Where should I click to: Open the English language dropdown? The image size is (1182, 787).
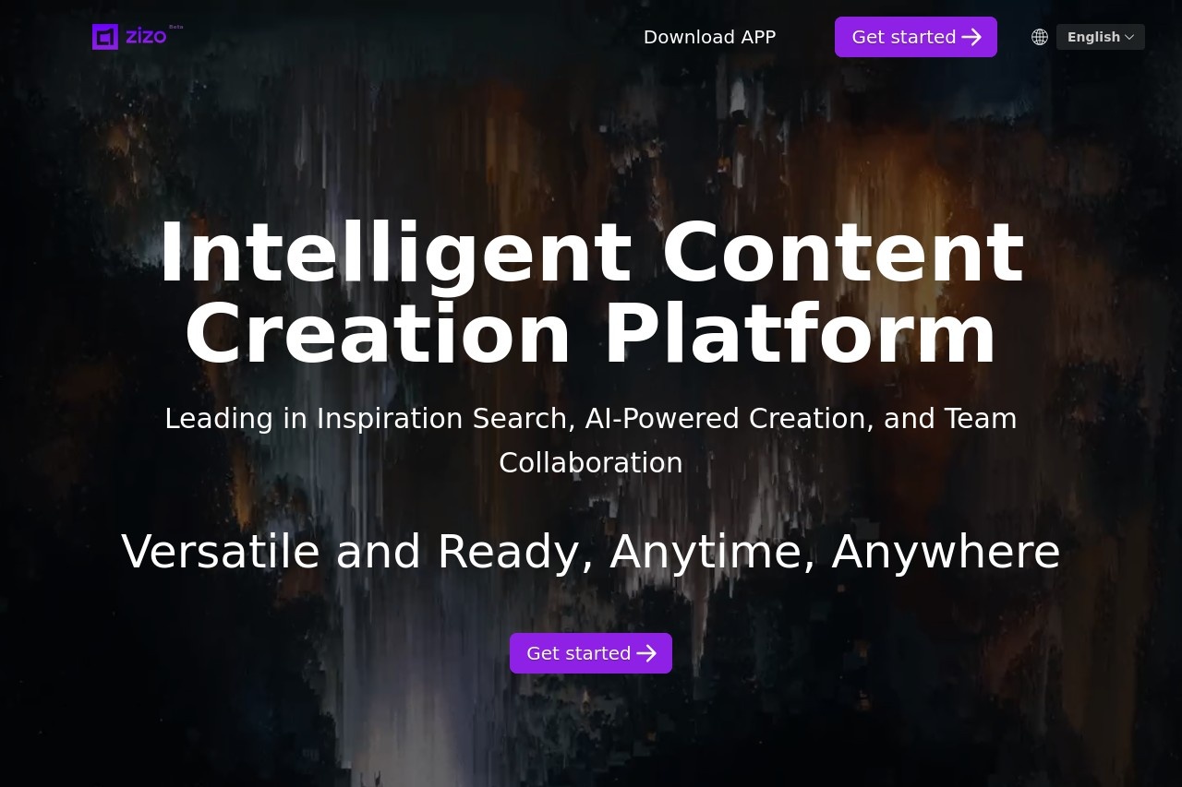(x=1093, y=37)
